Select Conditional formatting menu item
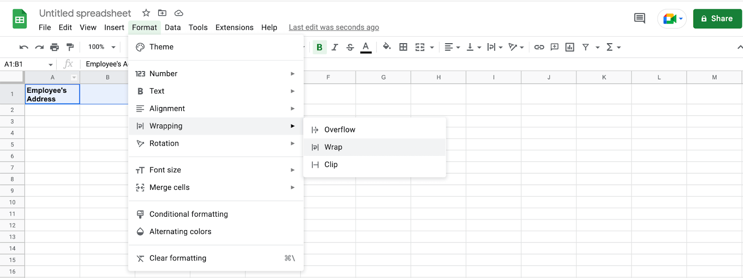Image resolution: width=743 pixels, height=278 pixels. coord(189,214)
